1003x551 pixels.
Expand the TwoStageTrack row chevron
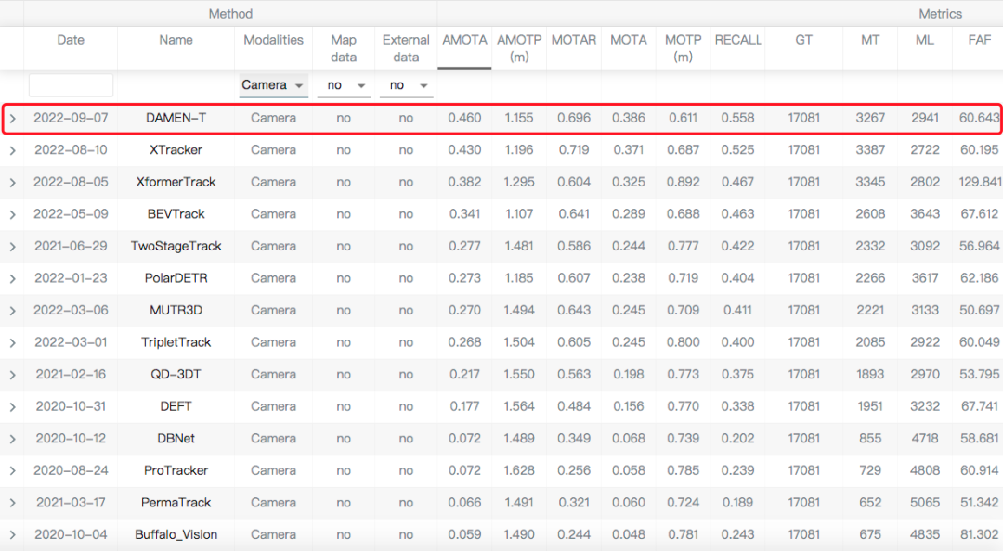pos(12,247)
